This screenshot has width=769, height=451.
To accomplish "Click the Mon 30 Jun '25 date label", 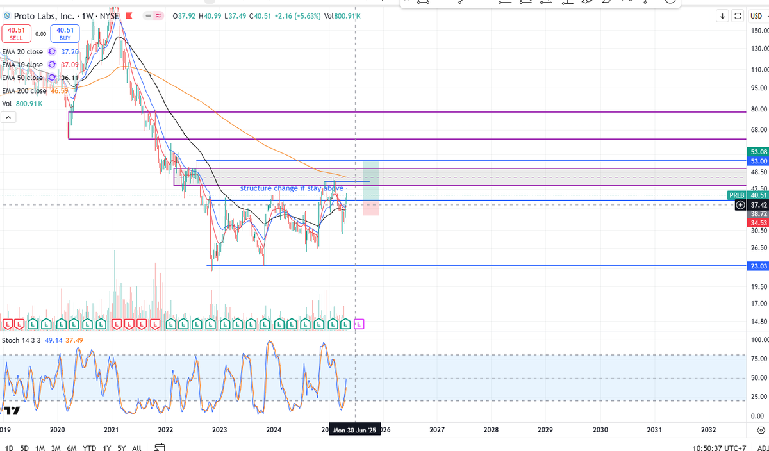I will [354, 430].
